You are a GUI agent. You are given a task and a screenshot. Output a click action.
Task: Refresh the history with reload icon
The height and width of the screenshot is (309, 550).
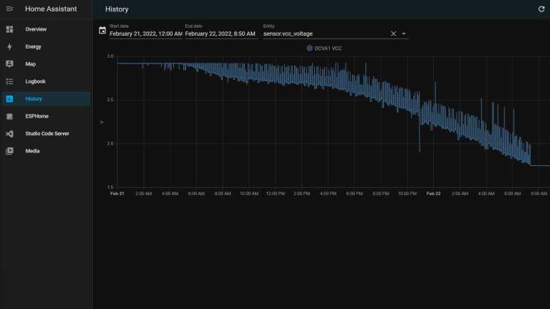click(x=541, y=9)
